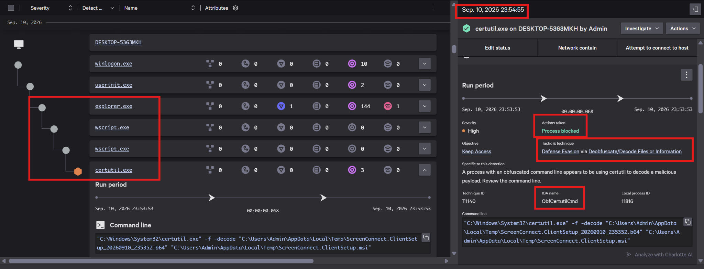Screen dimensions: 704x269
Task: Click explorer.exe registry target icon showing 144
Action: (352, 106)
